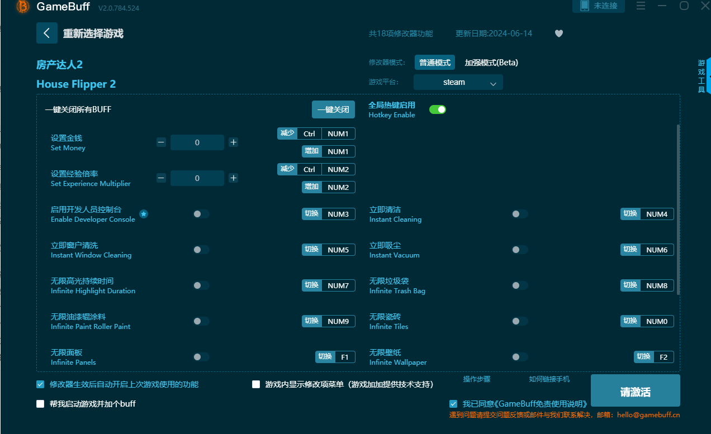Image resolution: width=711 pixels, height=434 pixels.
Task: Click the NUM4 hotkey for Instant Cleaning
Action: click(x=647, y=214)
